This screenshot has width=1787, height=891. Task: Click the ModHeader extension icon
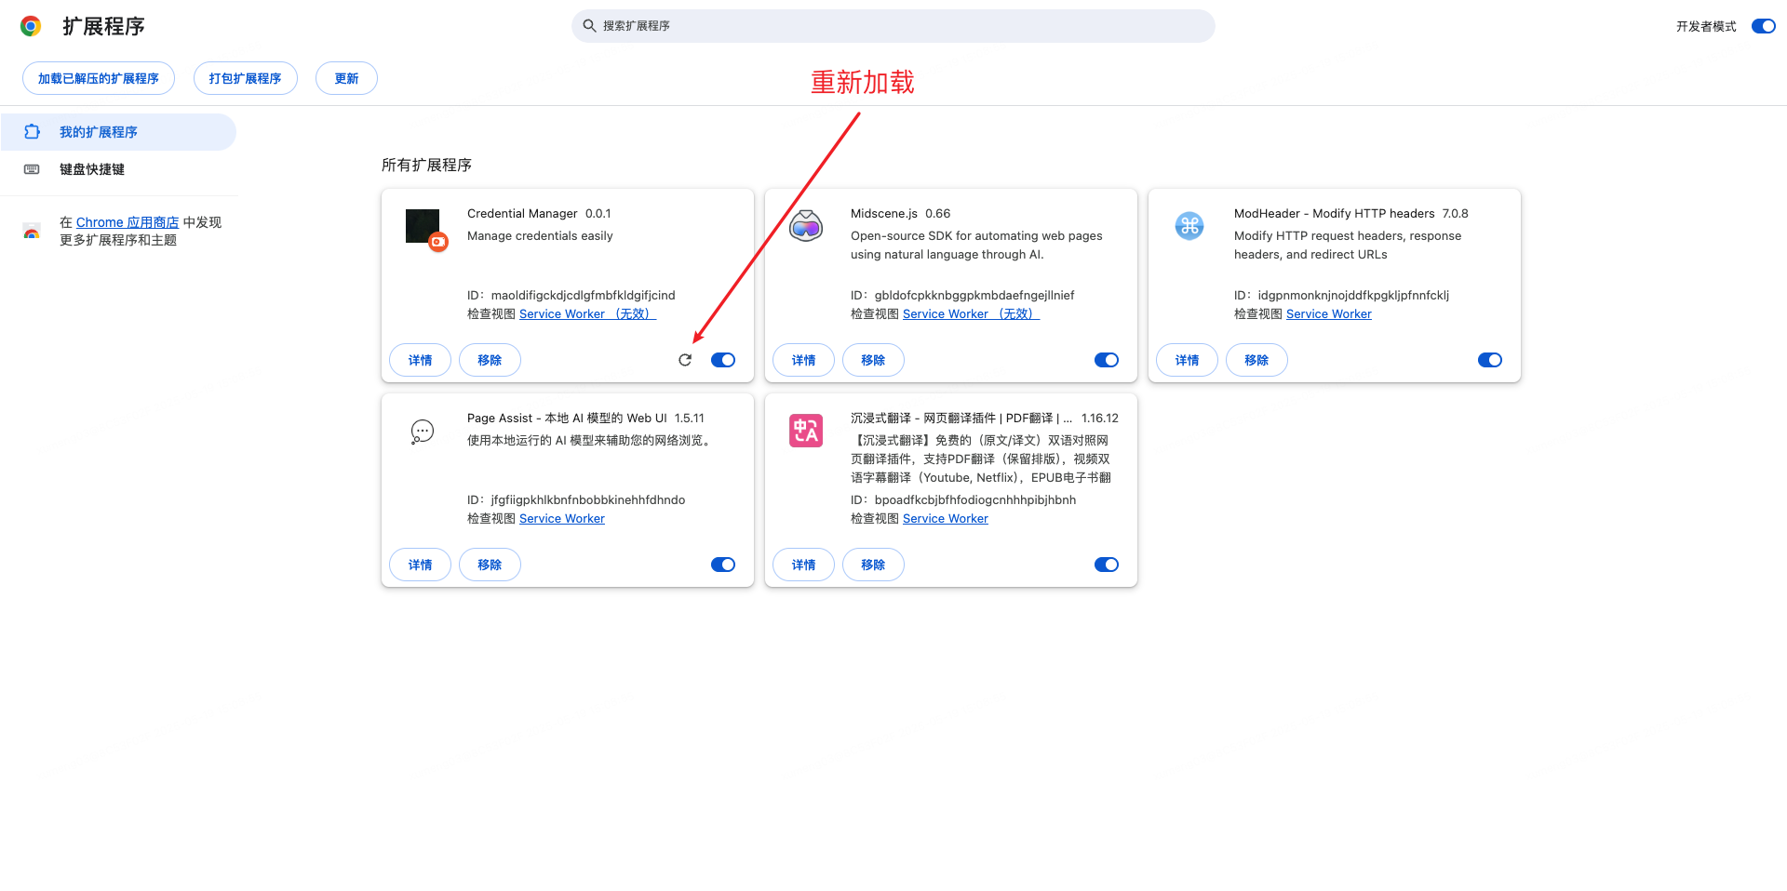click(x=1189, y=225)
